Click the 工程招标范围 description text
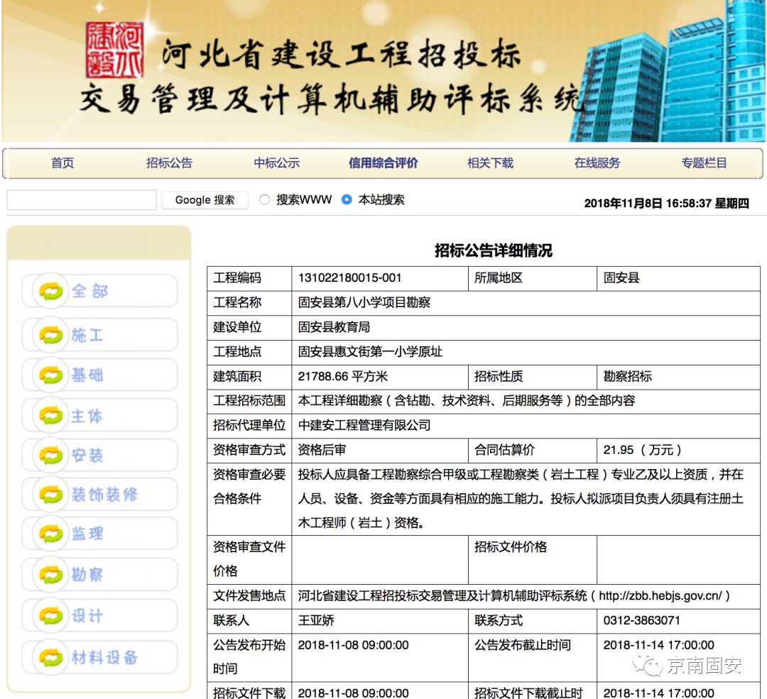The image size is (767, 699). tap(466, 401)
